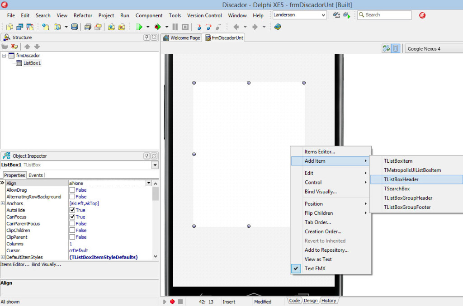463x306 pixels.
Task: Uncheck the CanFocus checkbox
Action: click(72, 217)
